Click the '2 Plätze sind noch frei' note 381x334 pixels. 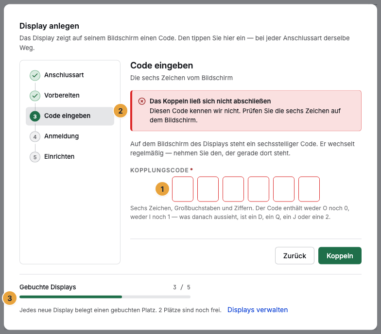[x=190, y=310]
